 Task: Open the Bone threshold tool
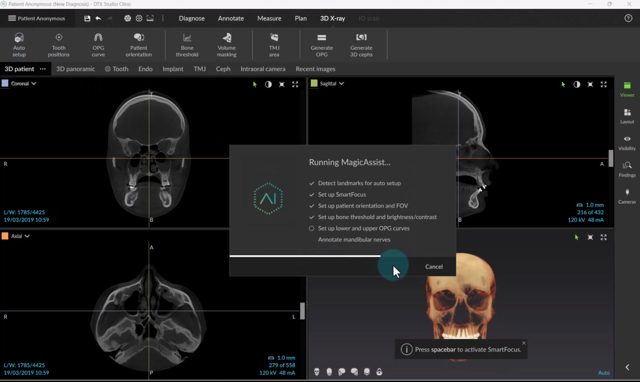point(187,44)
